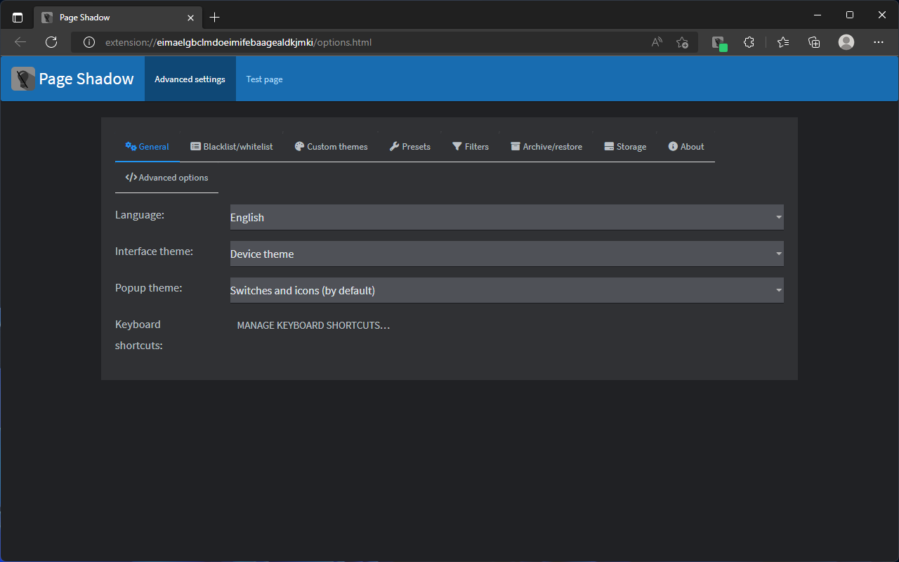Switch to the Storage tab
This screenshot has width=899, height=562.
625,147
